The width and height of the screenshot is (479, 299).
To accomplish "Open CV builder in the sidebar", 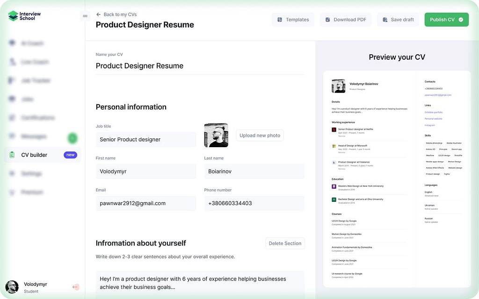I will point(34,155).
